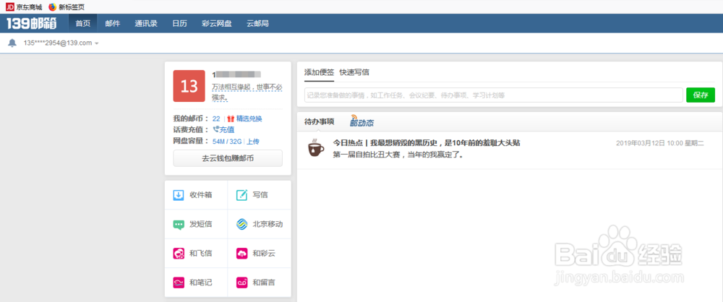Click the JD 京东商城 bookmark icon
The height and width of the screenshot is (302, 723).
click(x=9, y=7)
